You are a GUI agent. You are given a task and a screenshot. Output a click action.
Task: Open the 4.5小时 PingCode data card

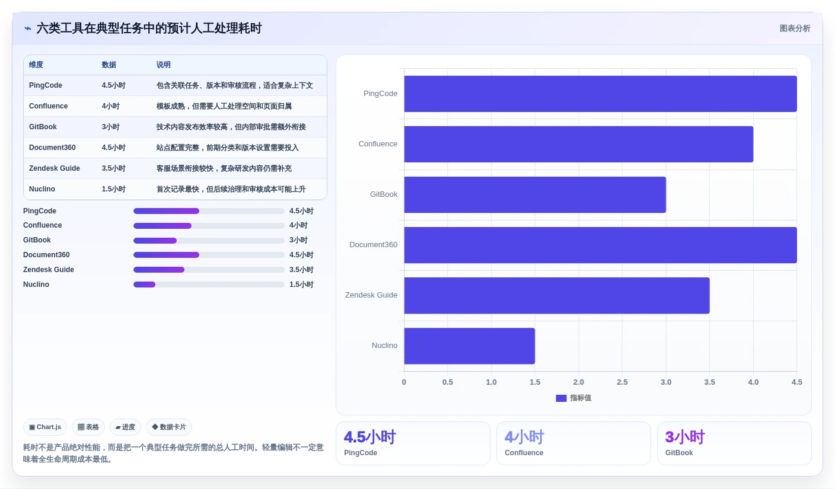pos(413,443)
